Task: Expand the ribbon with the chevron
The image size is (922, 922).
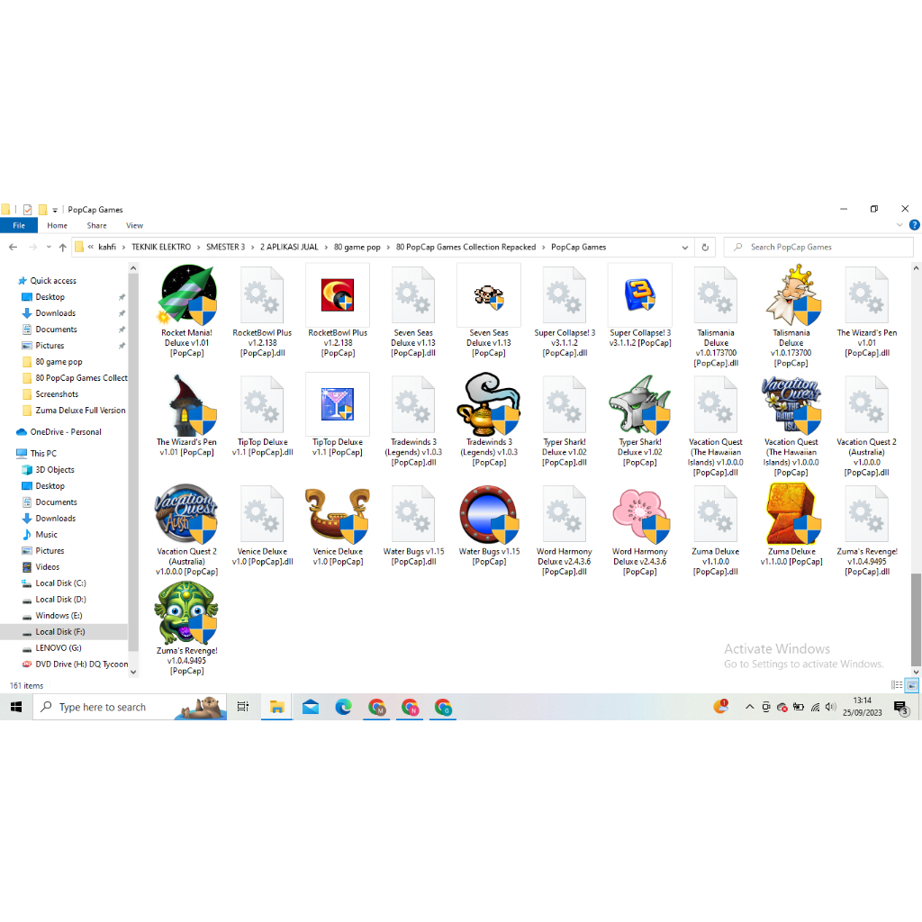Action: pos(900,225)
